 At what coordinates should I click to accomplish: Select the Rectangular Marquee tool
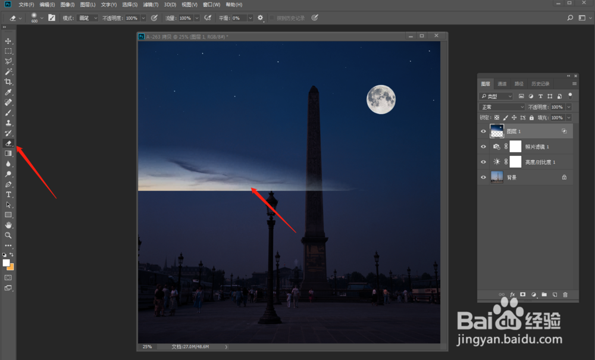tap(8, 51)
